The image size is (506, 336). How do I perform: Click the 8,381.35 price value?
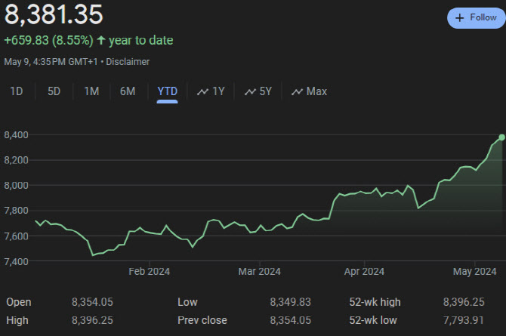point(54,14)
